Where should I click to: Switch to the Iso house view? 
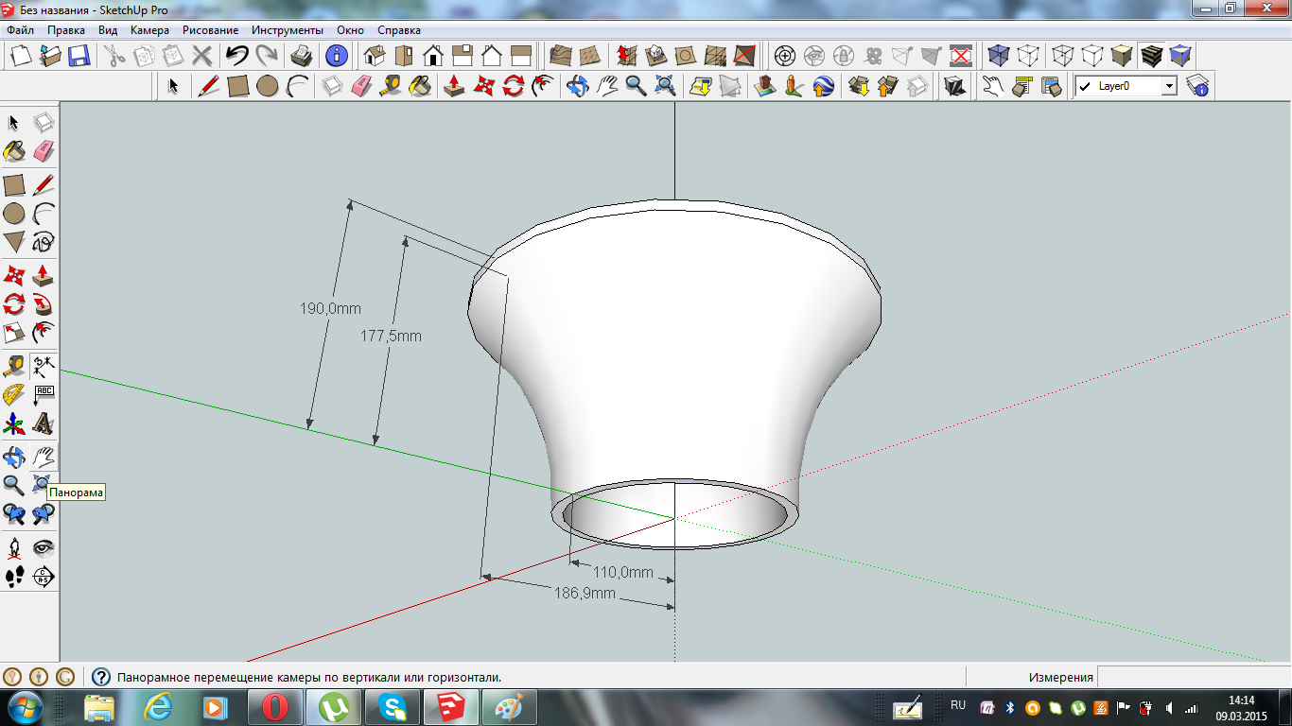click(375, 56)
